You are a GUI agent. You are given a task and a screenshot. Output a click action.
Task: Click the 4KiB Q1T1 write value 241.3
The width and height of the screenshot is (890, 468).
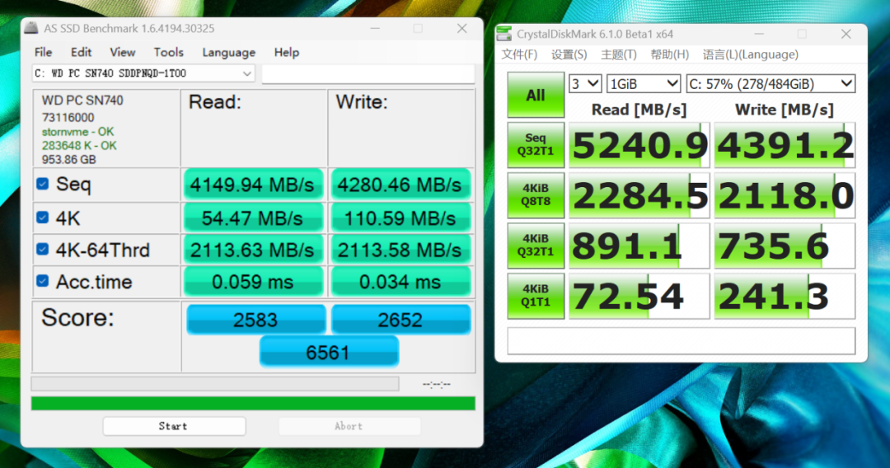pyautogui.click(x=785, y=296)
